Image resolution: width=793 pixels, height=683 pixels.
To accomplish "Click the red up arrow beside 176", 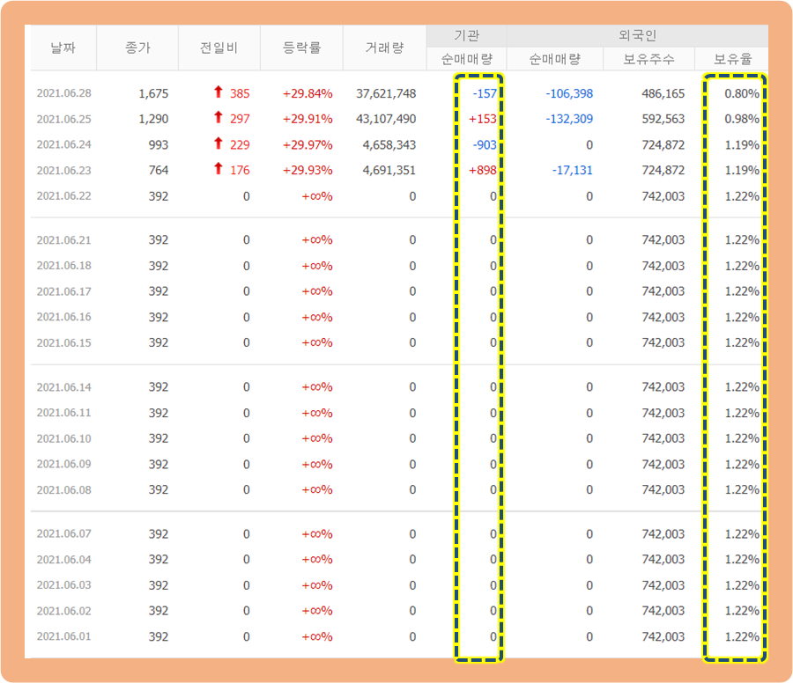I will pos(218,169).
